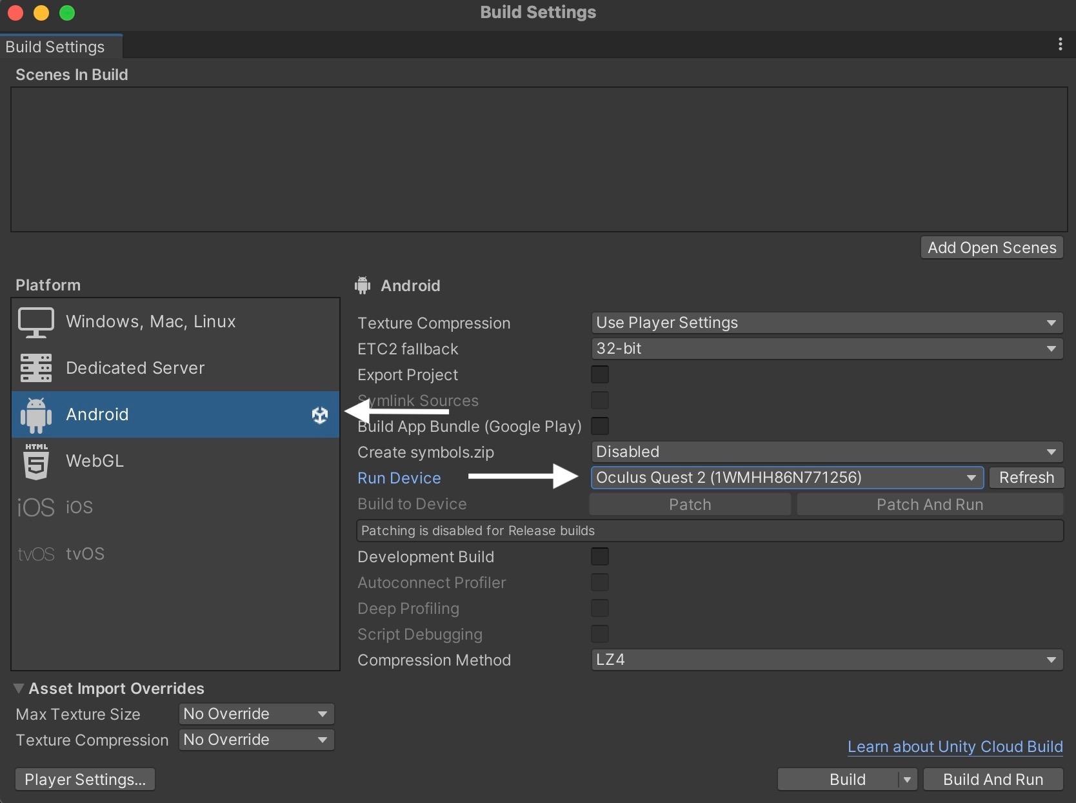Open the three-dot window options menu
The image size is (1076, 803).
click(1060, 44)
